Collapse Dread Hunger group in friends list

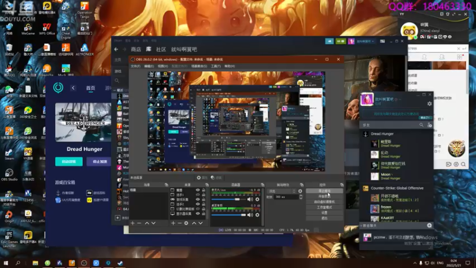tap(382, 133)
